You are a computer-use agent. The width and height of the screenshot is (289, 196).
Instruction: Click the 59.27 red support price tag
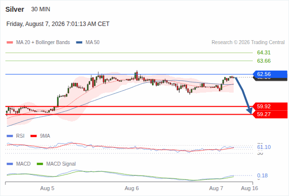click(x=270, y=114)
